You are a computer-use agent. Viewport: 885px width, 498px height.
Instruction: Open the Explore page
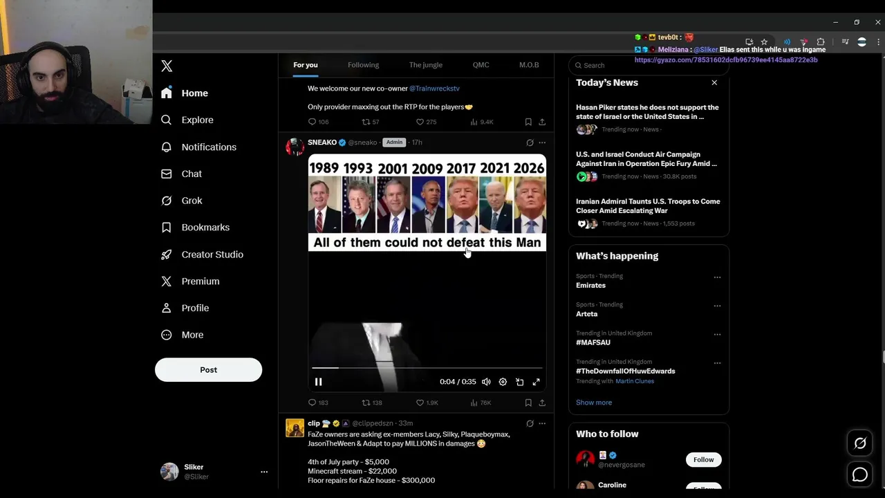[x=187, y=120]
